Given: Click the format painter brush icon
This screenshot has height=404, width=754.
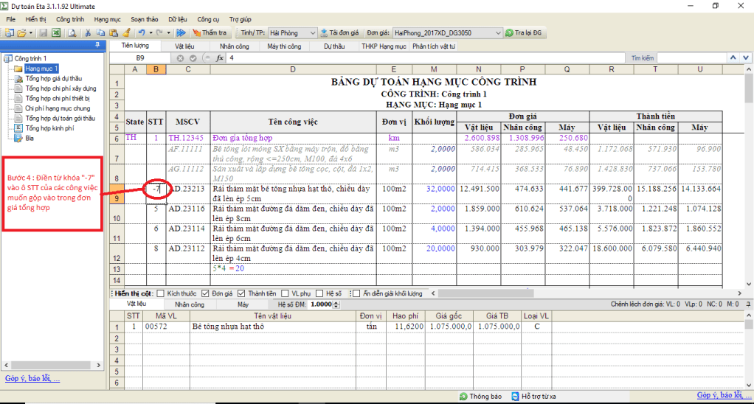Looking at the screenshot, I should 126,33.
